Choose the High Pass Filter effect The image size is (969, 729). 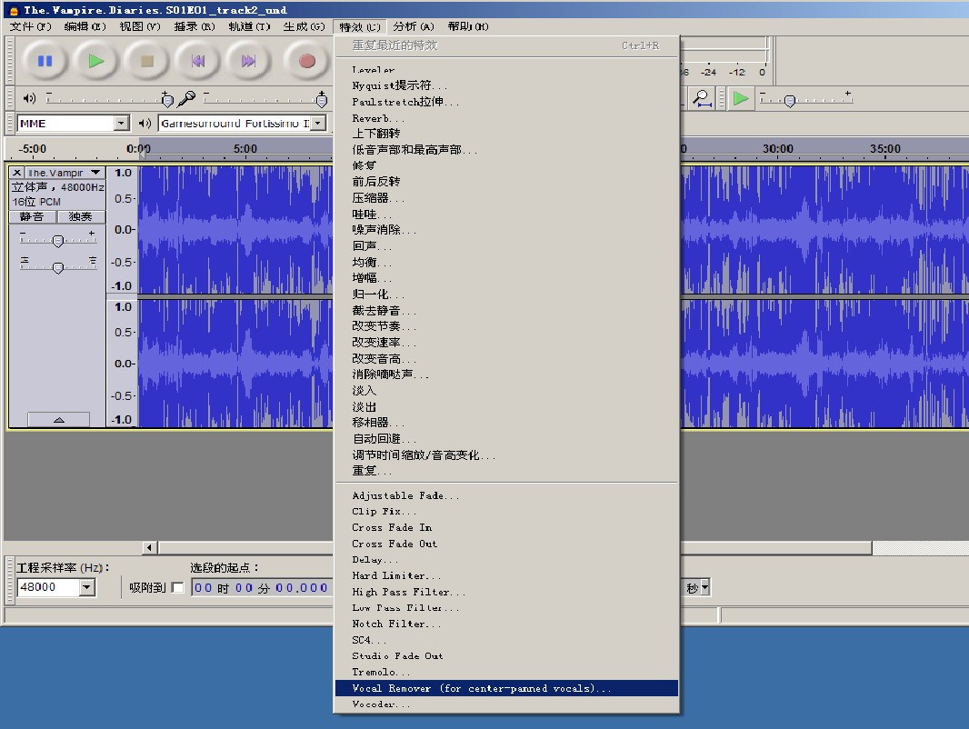click(506, 592)
